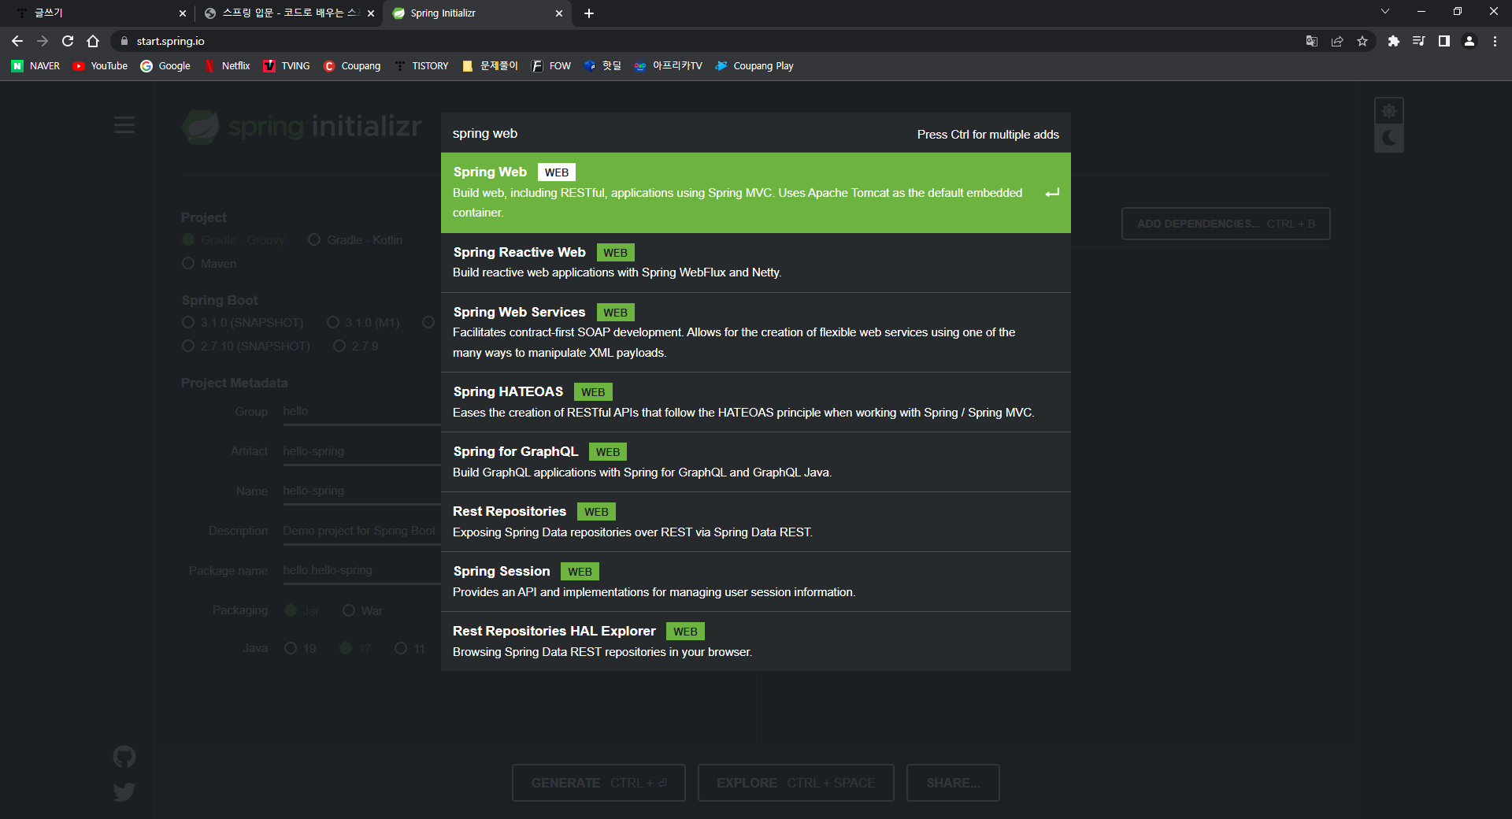Open Google bookmark
The image size is (1512, 819).
(165, 66)
